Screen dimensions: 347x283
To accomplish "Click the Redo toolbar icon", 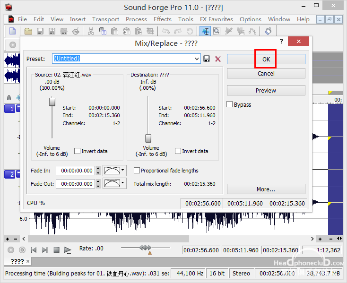I will point(178,31).
